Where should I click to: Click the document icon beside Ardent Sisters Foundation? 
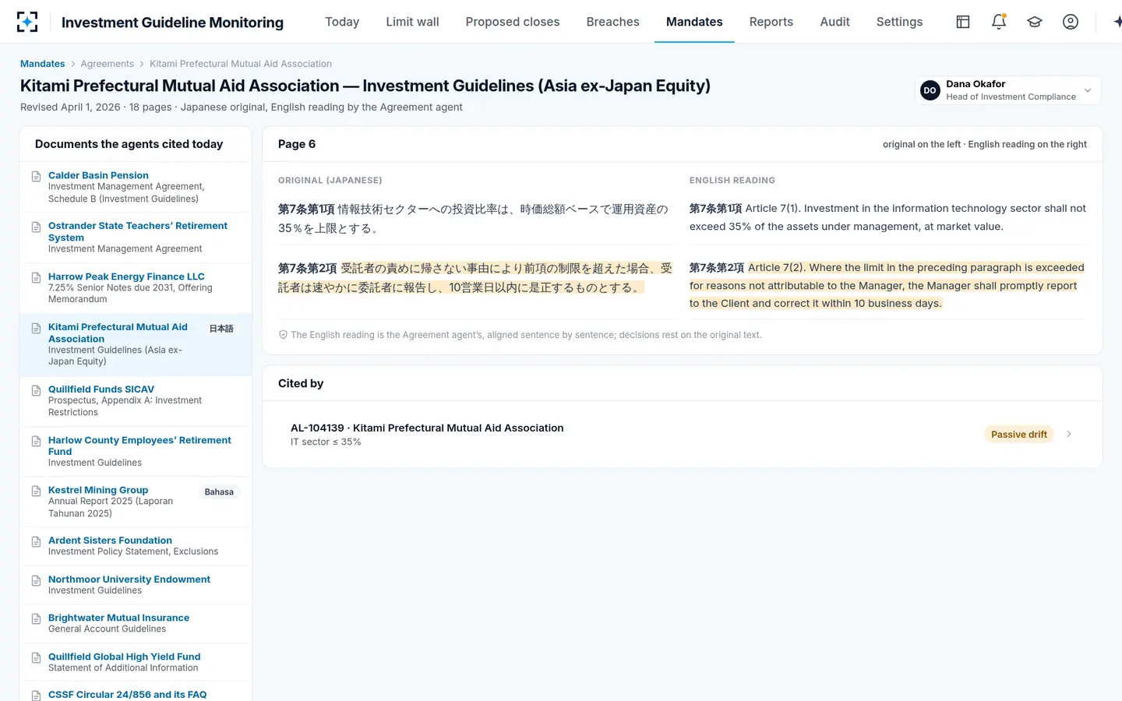click(x=36, y=541)
